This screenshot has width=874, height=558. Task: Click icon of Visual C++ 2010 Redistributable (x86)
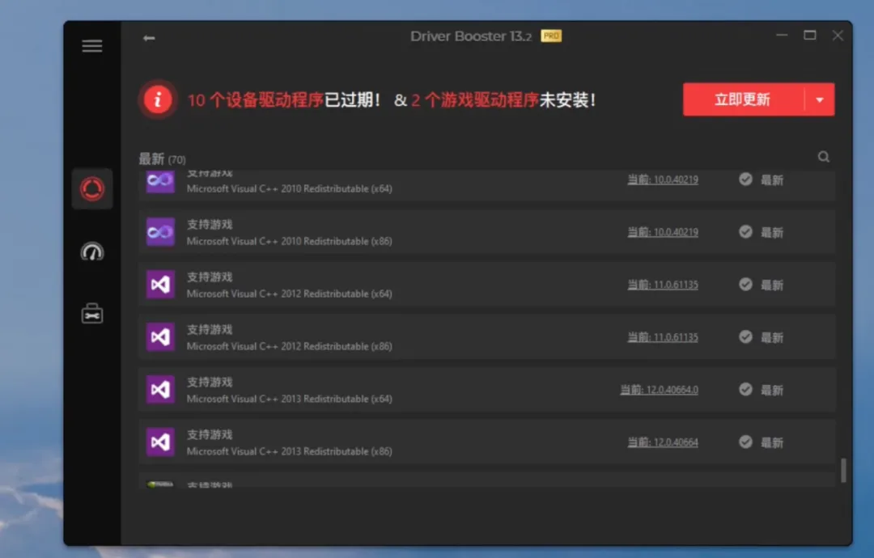(x=160, y=232)
